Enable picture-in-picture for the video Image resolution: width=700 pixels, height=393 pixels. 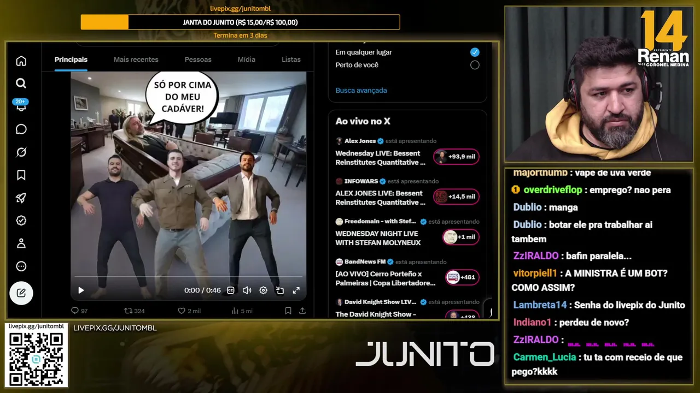pos(279,290)
